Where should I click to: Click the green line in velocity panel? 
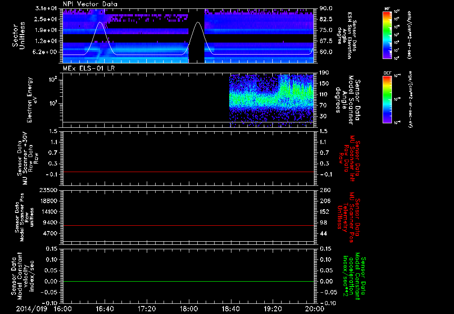coord(188,281)
